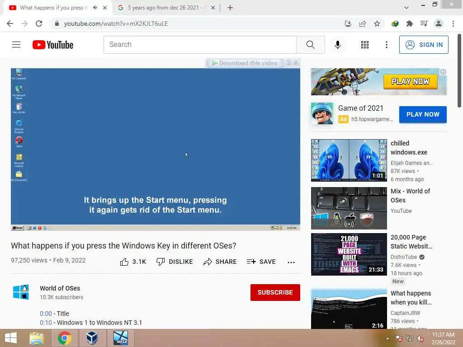Open the Chrome profile avatar
463x347 pixels.
coord(439,23)
